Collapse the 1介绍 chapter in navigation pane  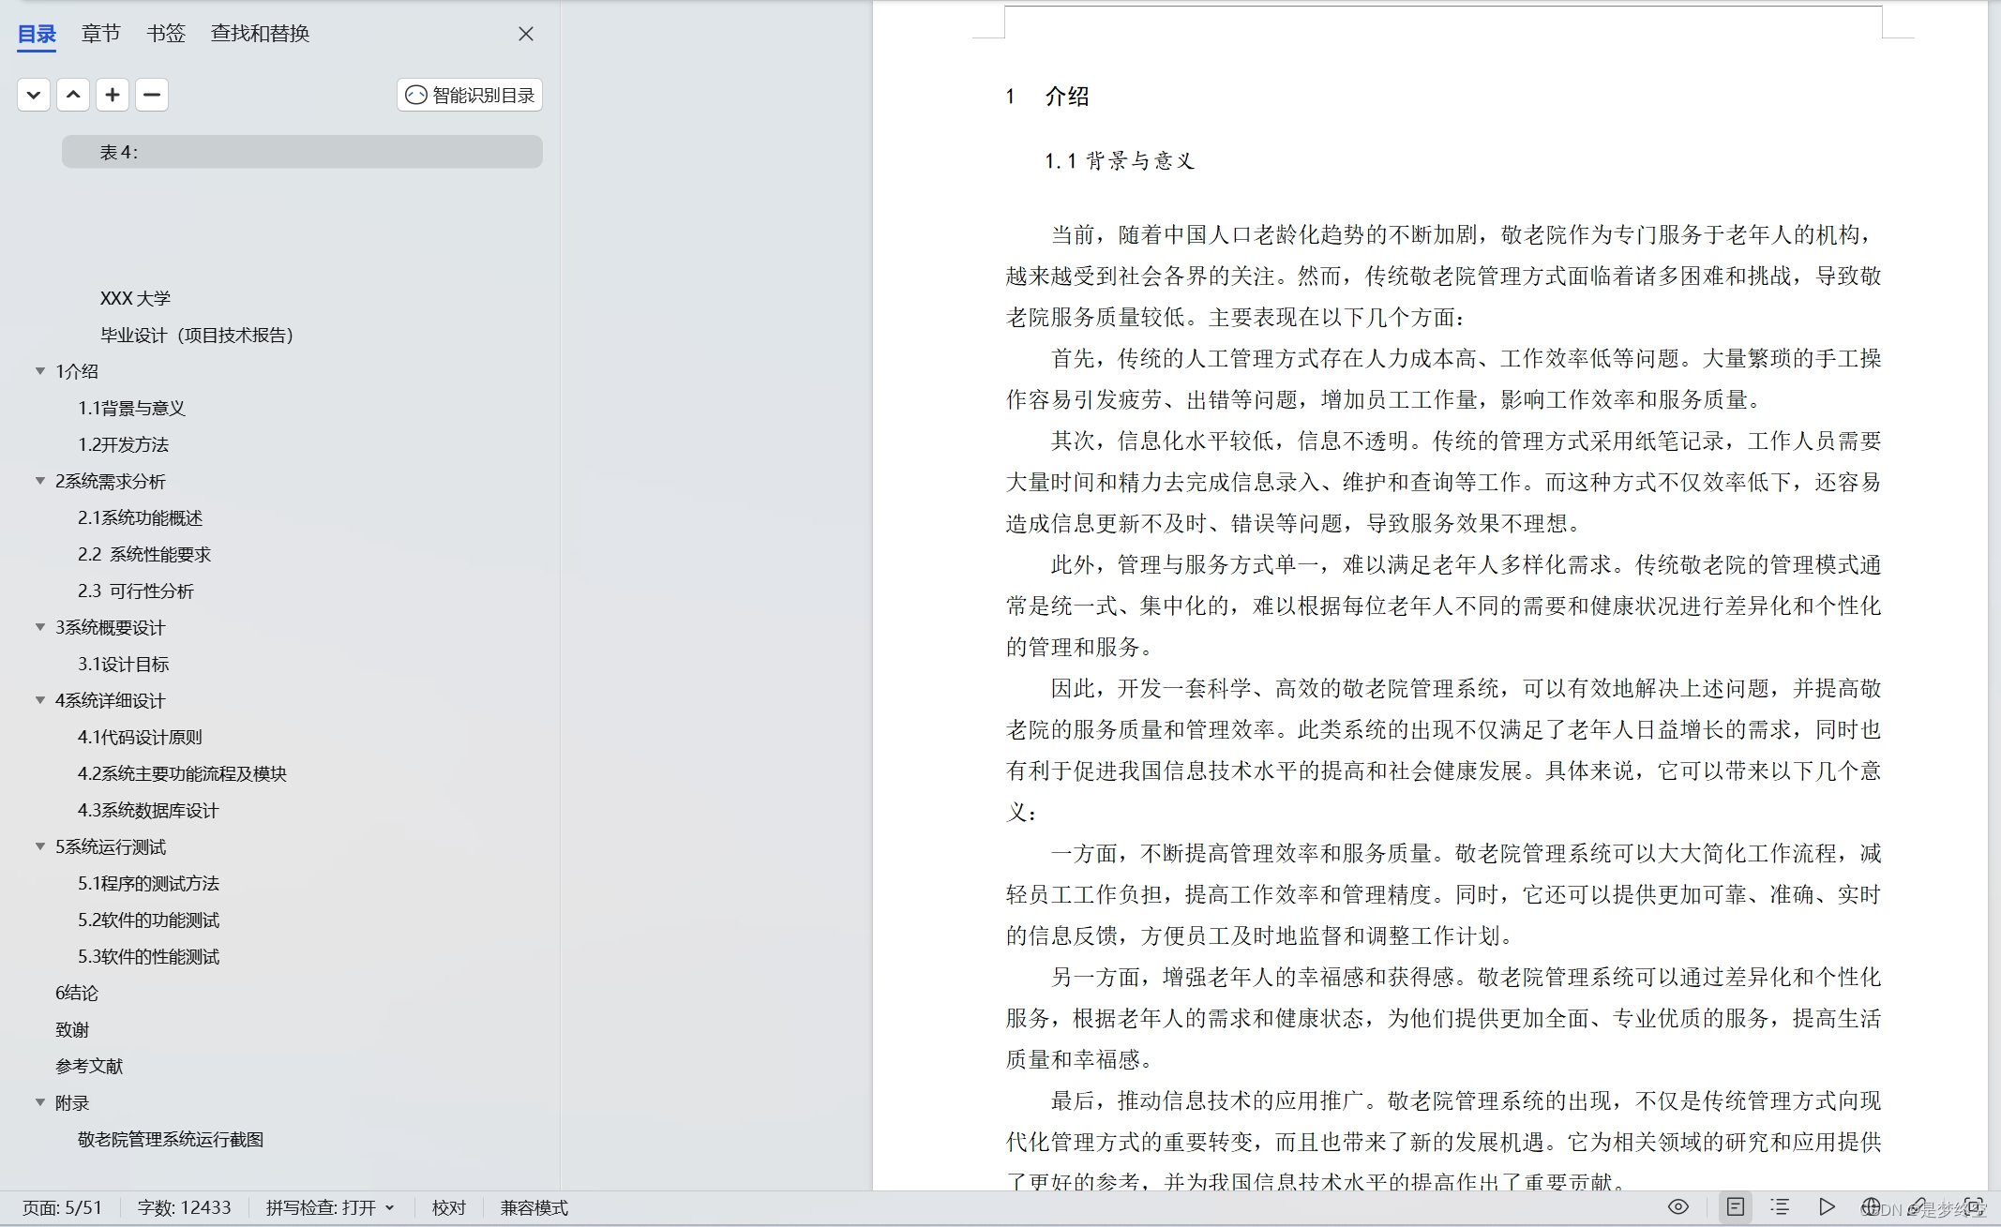[x=39, y=370]
